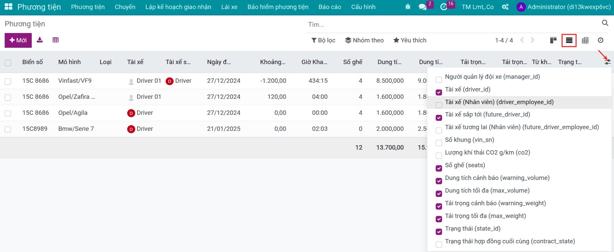Go to next page arrow
The image size is (614, 252).
[x=533, y=40]
